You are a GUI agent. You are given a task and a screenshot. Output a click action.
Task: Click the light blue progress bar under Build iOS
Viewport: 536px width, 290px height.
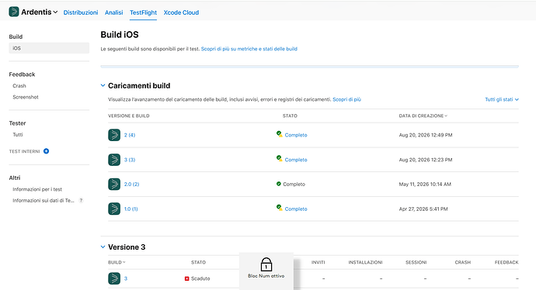click(310, 67)
